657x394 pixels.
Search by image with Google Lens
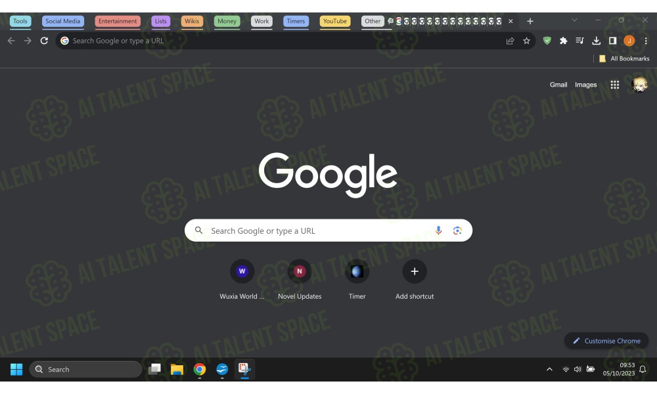click(457, 230)
